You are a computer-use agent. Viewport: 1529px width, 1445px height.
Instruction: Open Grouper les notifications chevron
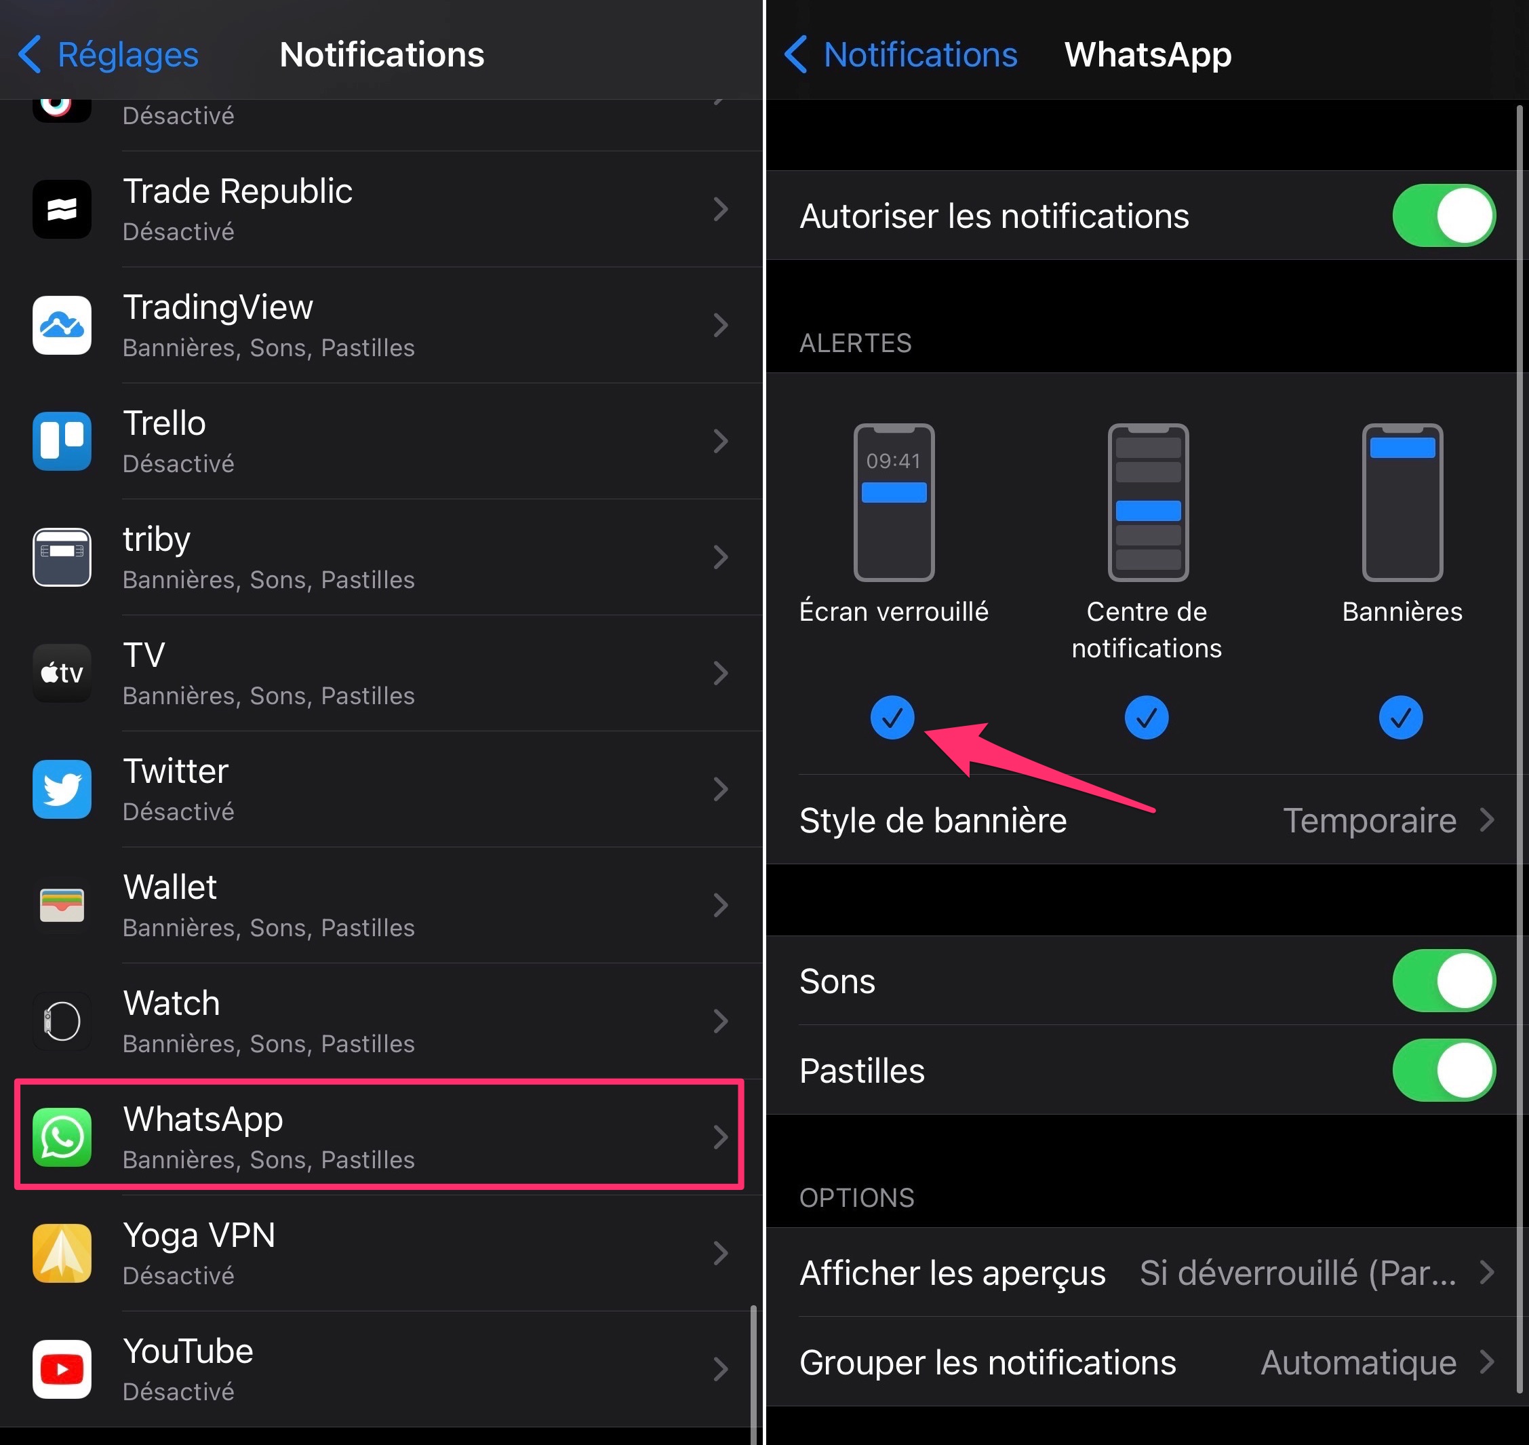point(1487,1363)
